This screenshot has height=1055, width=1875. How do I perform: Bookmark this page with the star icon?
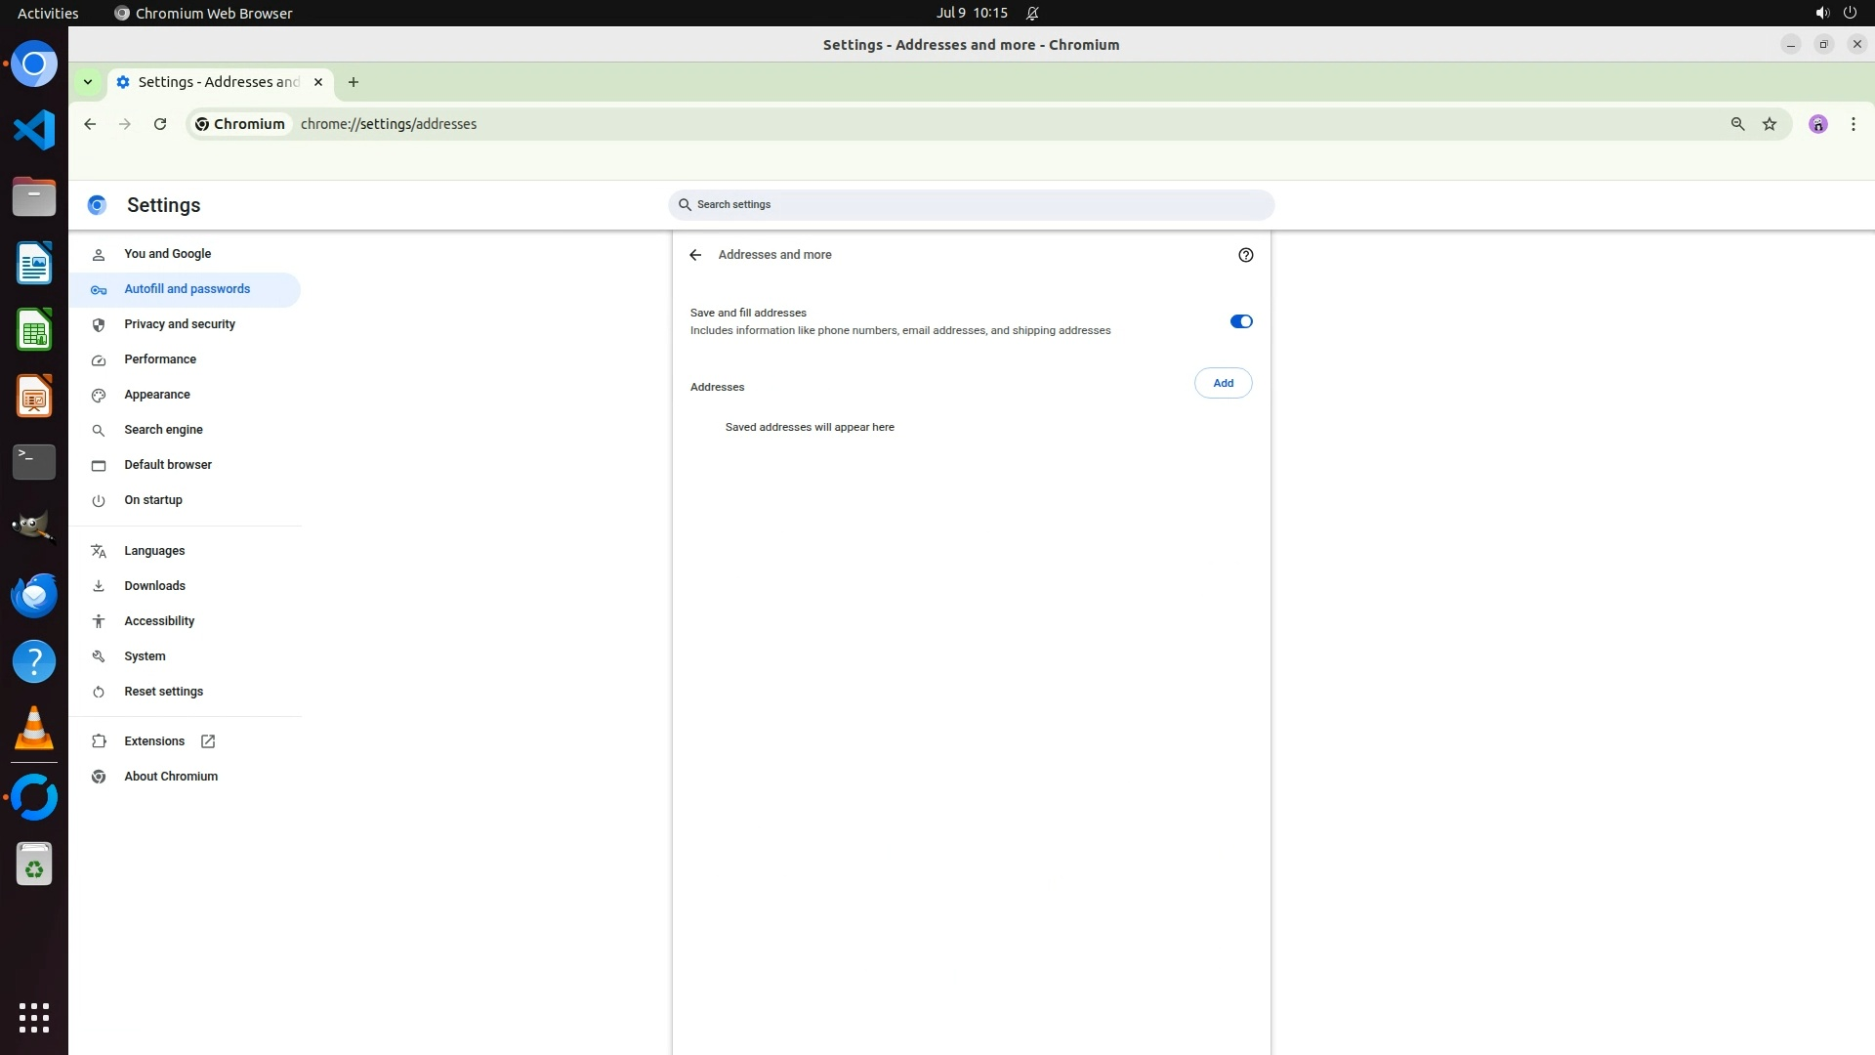point(1770,124)
